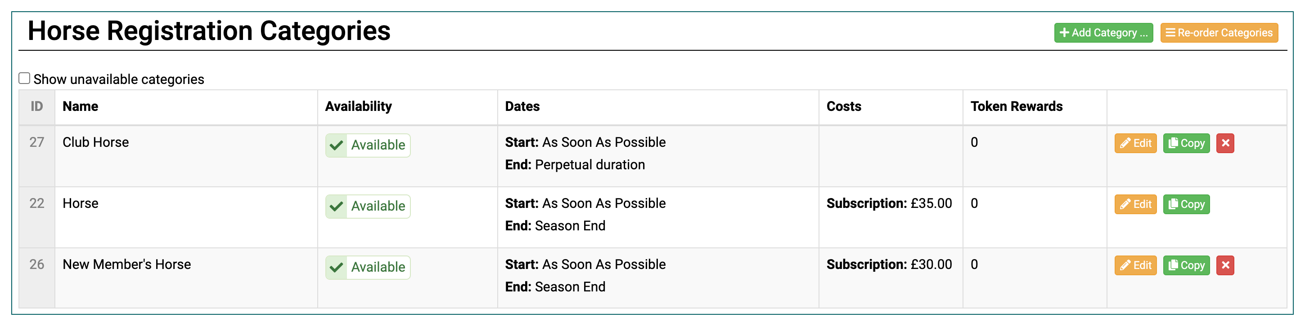Click the Availability column header
The width and height of the screenshot is (1305, 326).
[x=358, y=106]
